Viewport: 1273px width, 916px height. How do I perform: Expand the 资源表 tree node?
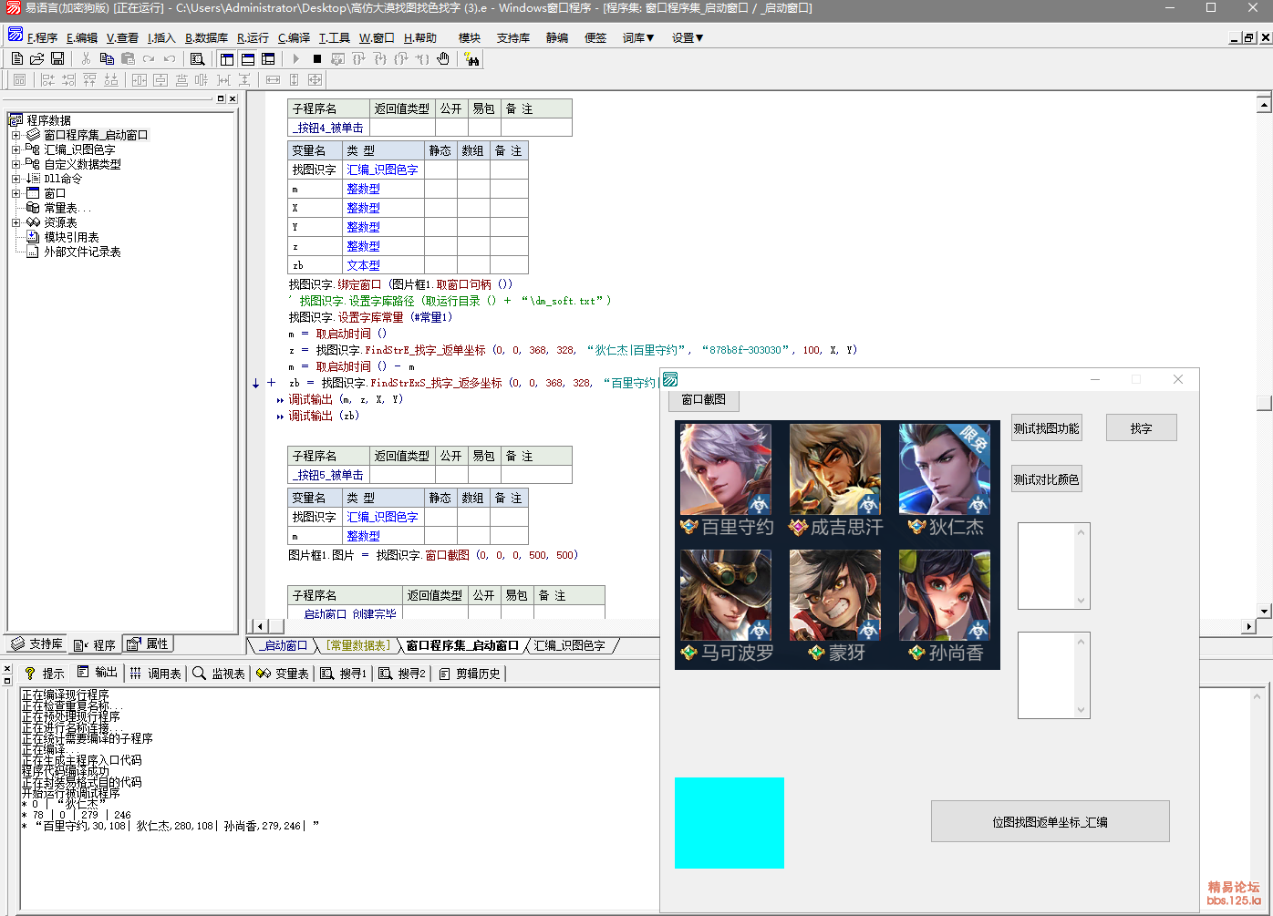(x=16, y=222)
